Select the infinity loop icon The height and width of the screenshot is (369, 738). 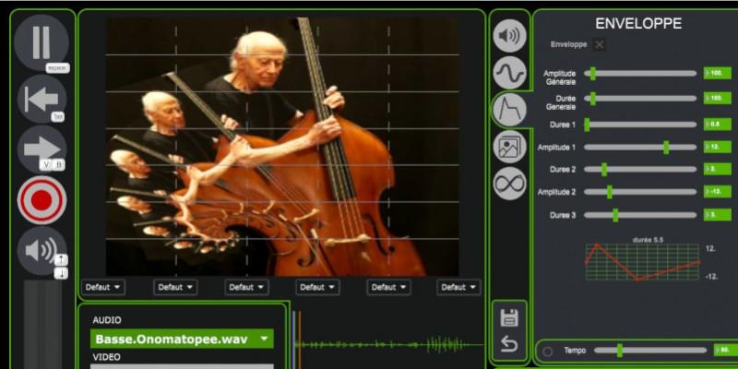509,184
